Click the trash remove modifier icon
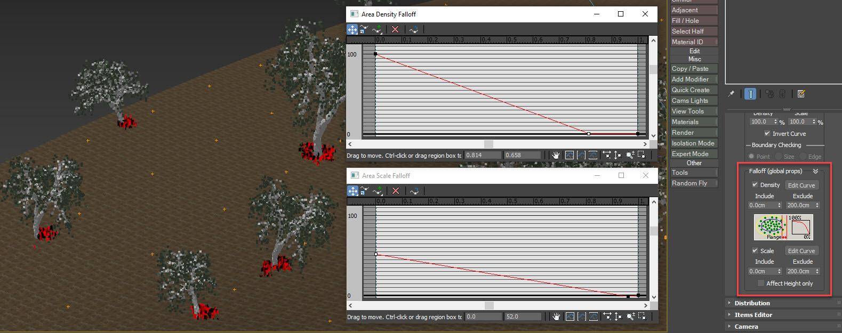842x333 pixels. tap(782, 94)
